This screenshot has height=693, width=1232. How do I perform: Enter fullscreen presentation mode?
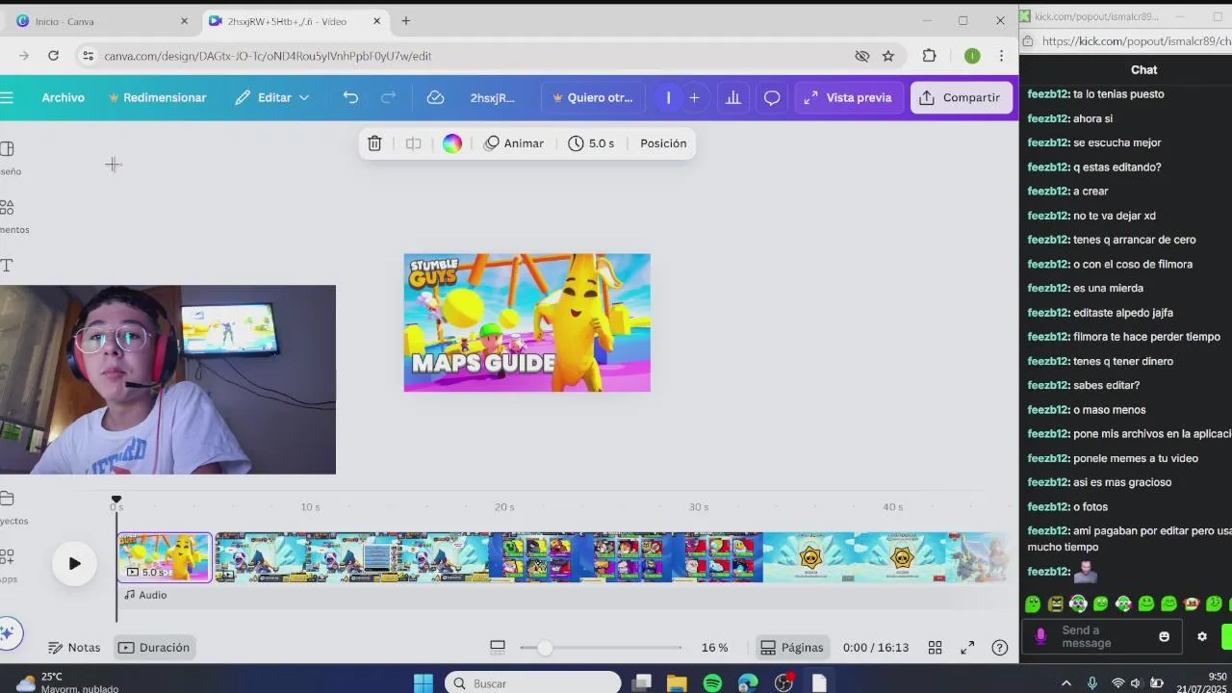967,648
